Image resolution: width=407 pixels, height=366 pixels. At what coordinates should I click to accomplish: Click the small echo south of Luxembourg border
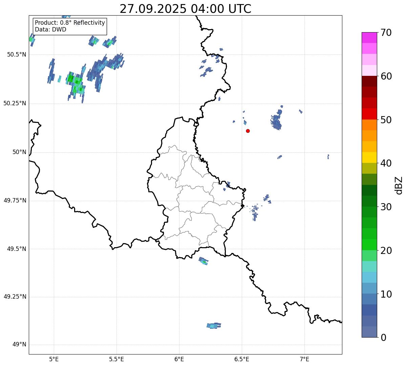(x=203, y=261)
